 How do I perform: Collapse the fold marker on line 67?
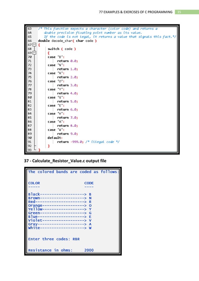tap(34, 45)
